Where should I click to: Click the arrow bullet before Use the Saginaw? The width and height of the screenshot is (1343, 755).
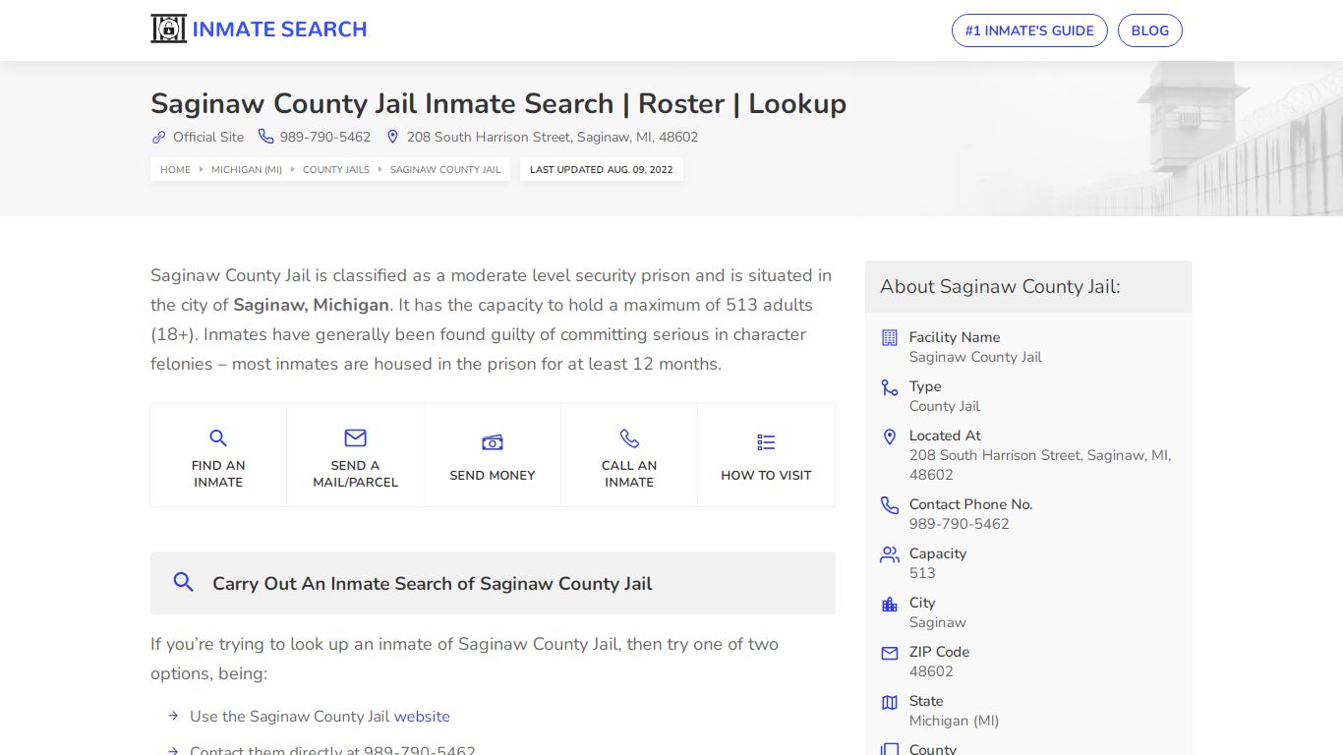[x=173, y=717]
